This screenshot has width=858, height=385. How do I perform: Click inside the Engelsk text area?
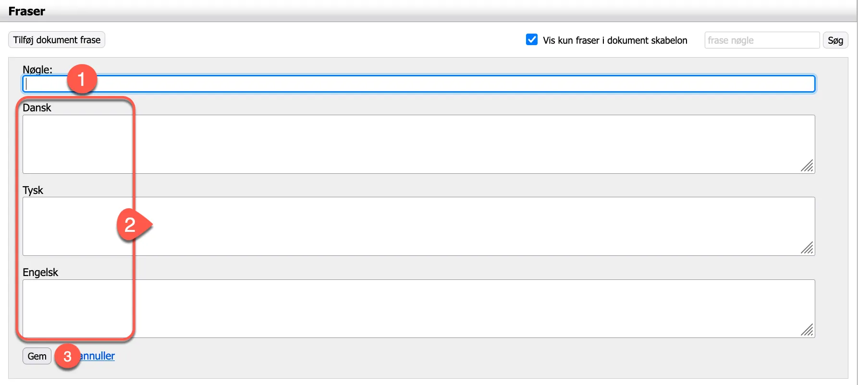click(432, 309)
